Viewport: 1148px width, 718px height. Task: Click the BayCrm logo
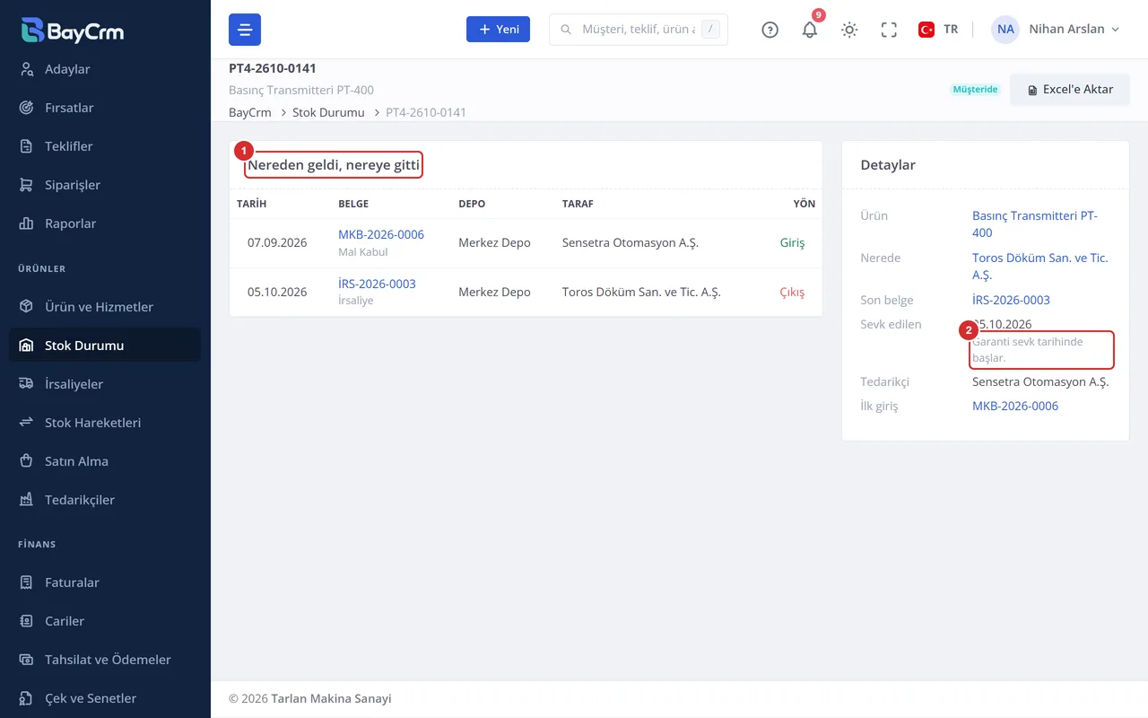click(73, 31)
